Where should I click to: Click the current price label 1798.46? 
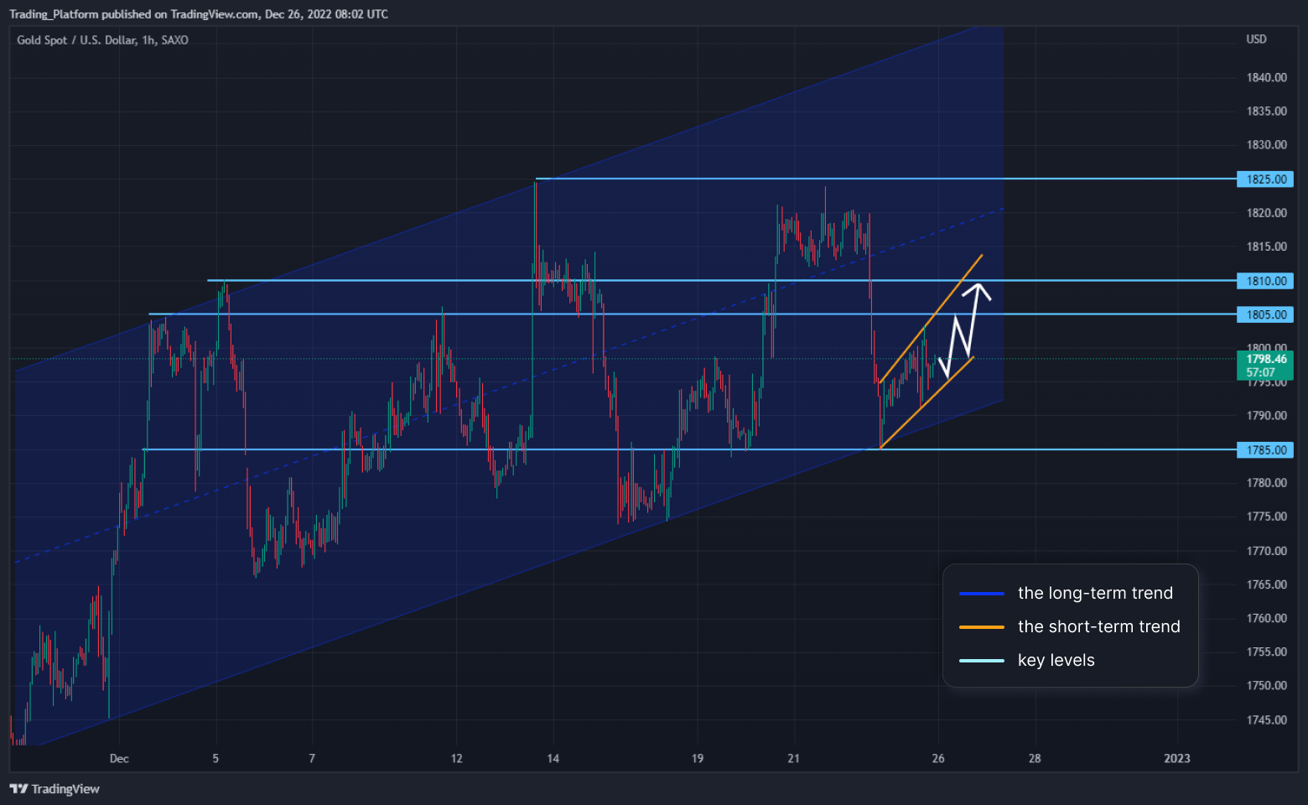1266,359
